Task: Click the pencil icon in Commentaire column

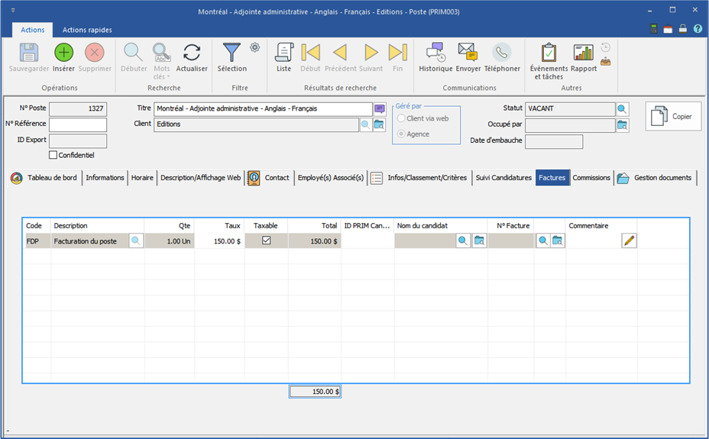Action: (629, 240)
